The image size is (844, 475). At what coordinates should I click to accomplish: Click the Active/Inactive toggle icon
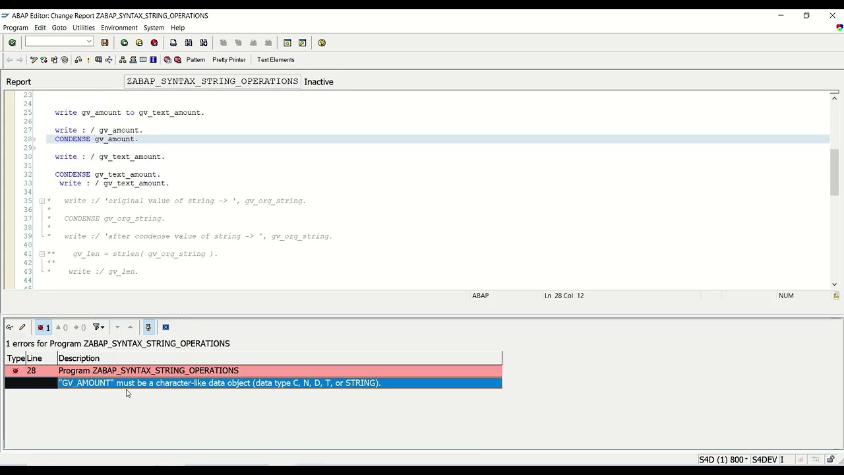point(44,60)
